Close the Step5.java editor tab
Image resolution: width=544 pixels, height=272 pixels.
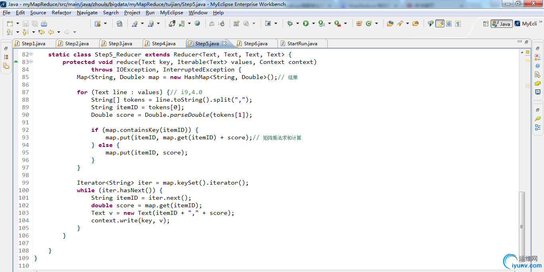pyautogui.click(x=224, y=43)
